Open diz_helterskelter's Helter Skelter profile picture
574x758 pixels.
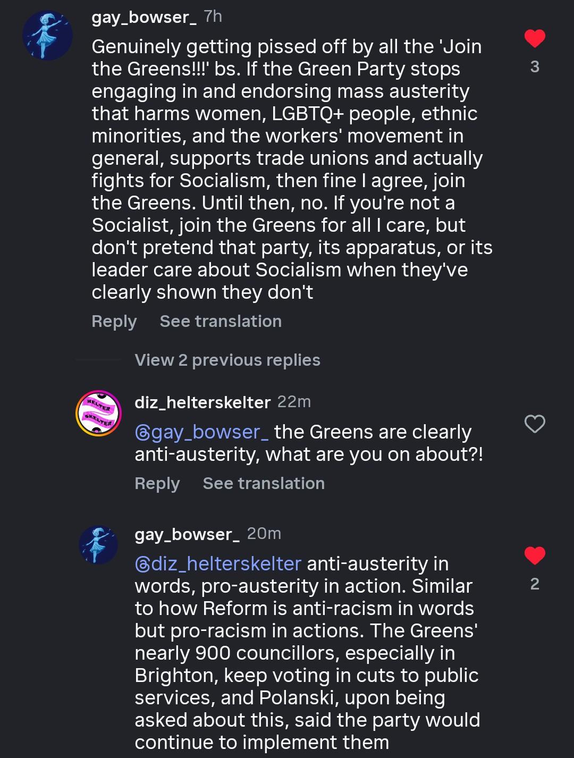coord(99,413)
